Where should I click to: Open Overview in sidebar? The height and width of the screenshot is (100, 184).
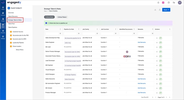[11, 13]
